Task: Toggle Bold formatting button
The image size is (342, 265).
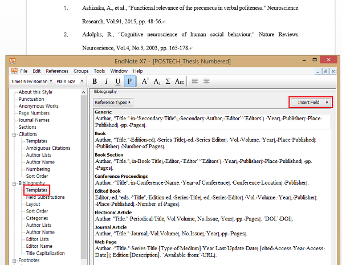Action: coord(95,81)
